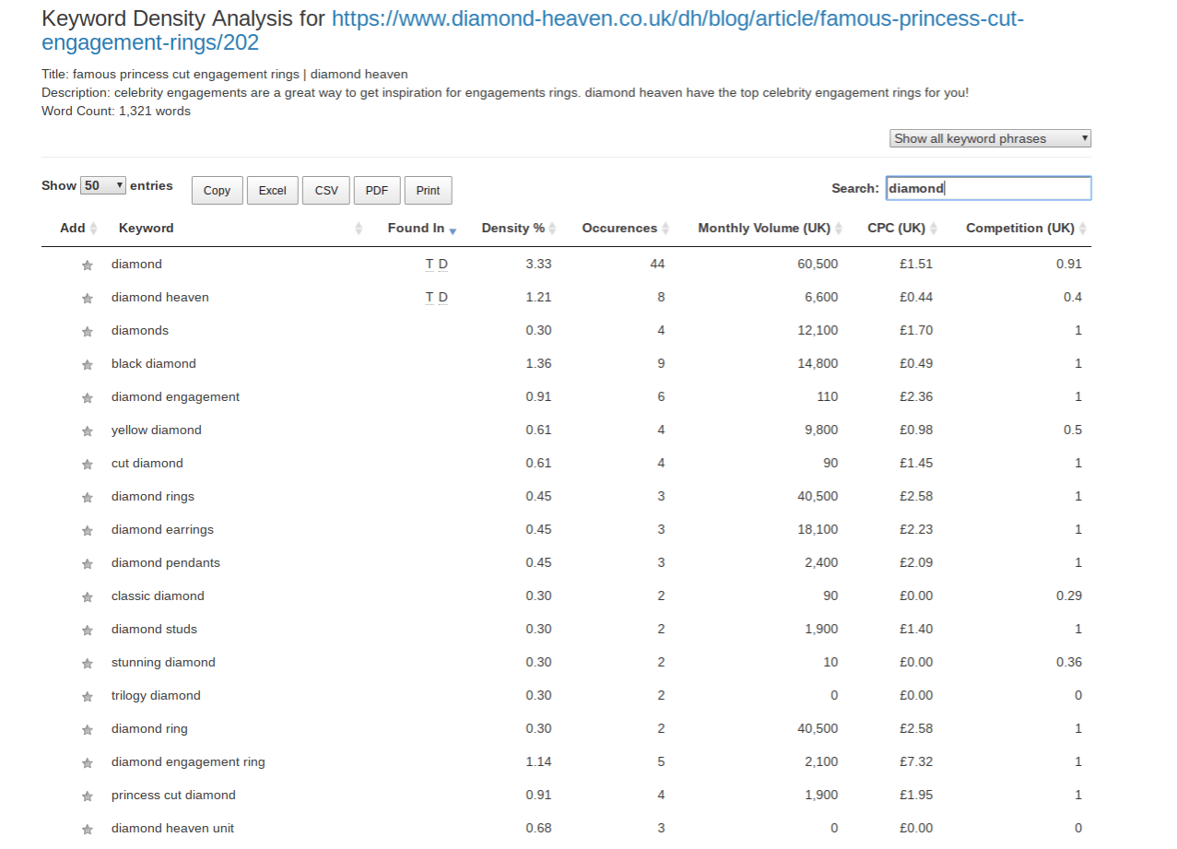
Task: Sort by Occurences column
Action: (x=625, y=228)
